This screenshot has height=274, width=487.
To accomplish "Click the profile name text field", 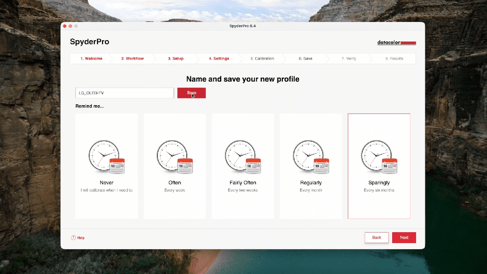I will click(125, 93).
